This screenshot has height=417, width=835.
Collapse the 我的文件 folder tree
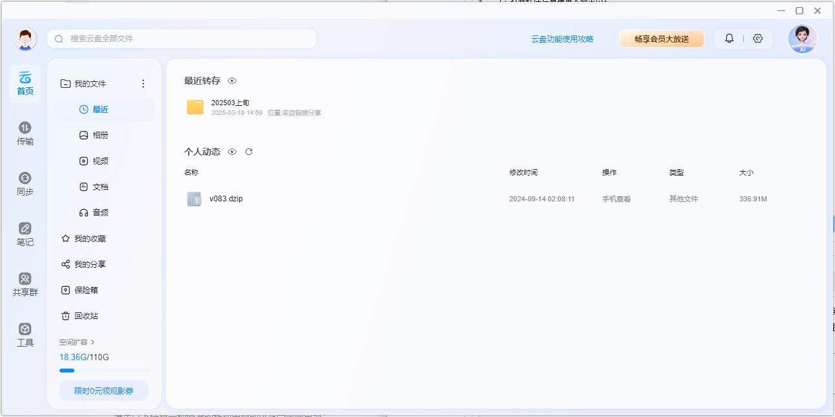(x=65, y=84)
